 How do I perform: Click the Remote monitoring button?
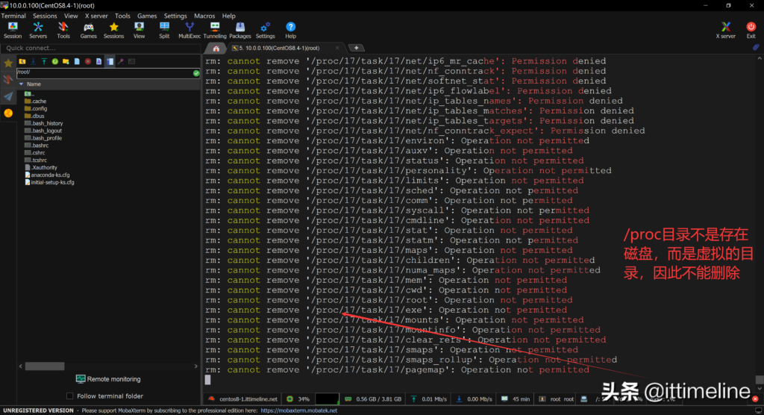(x=107, y=379)
